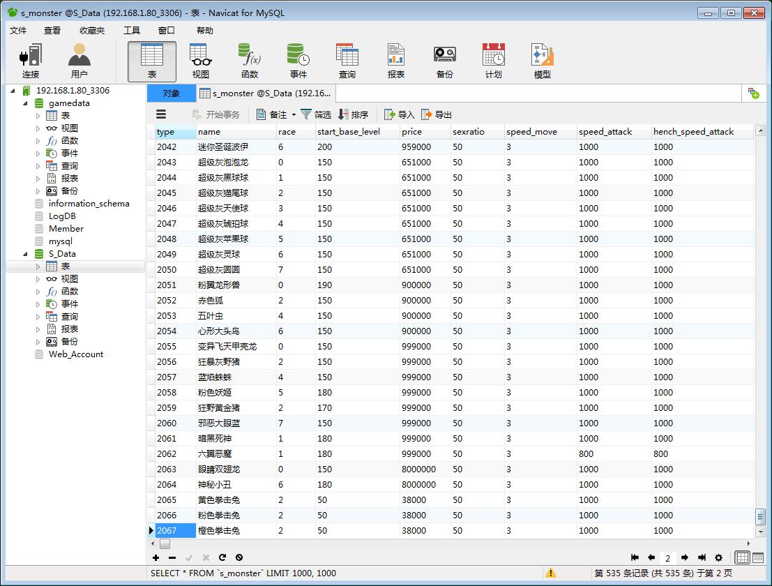Open the 计划 schedule toolbar button
Image resolution: width=772 pixels, height=586 pixels.
pyautogui.click(x=493, y=61)
